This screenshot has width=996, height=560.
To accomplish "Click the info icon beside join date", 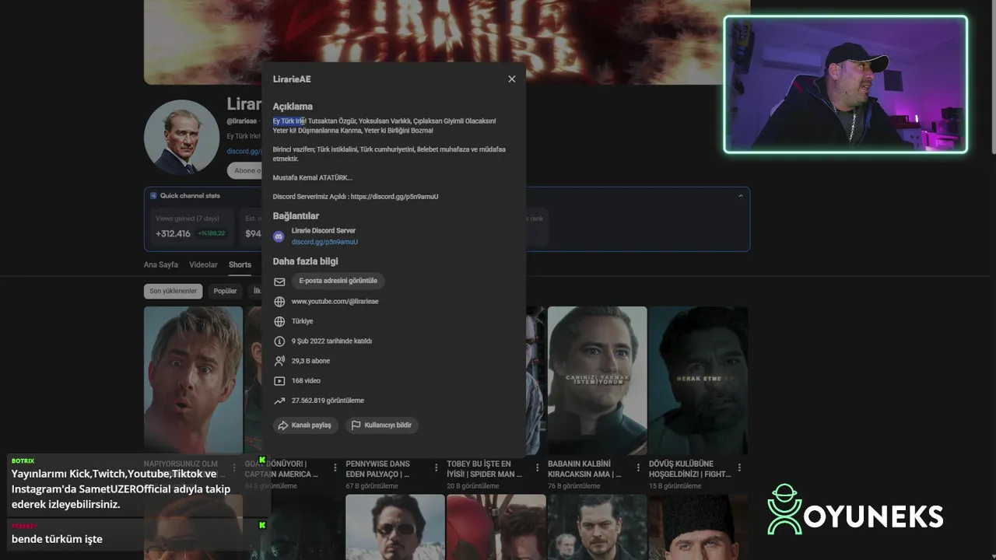I will 279,341.
